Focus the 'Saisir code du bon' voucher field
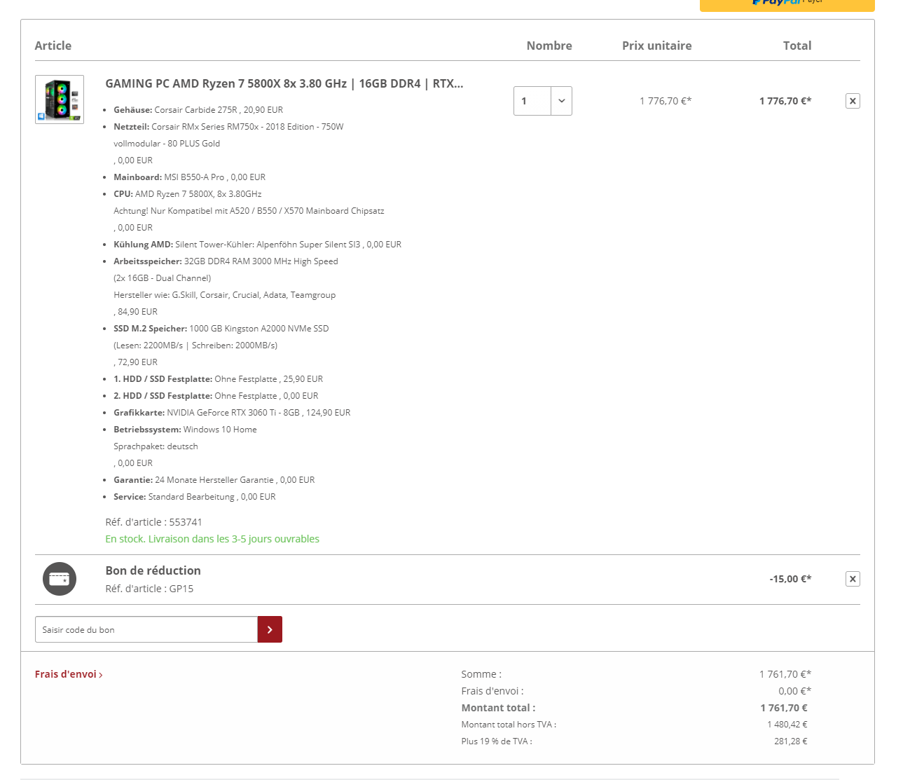Viewport: 903px width, 780px height. (146, 629)
